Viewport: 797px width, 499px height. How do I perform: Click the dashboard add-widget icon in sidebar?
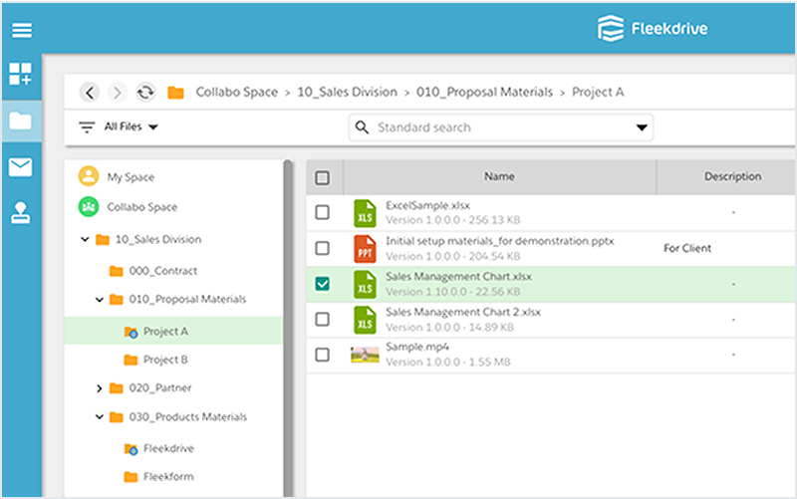(x=20, y=74)
